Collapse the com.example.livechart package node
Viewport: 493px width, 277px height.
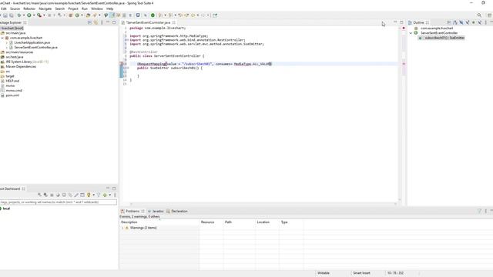(x=2, y=38)
